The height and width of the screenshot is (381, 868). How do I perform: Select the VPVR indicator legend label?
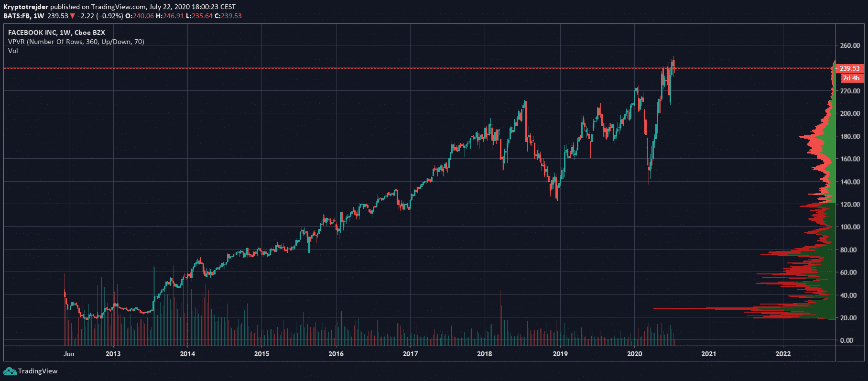pyautogui.click(x=76, y=42)
